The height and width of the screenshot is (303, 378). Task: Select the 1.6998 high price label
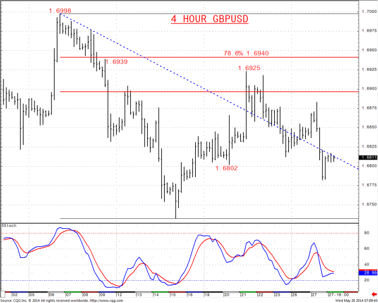pyautogui.click(x=60, y=11)
